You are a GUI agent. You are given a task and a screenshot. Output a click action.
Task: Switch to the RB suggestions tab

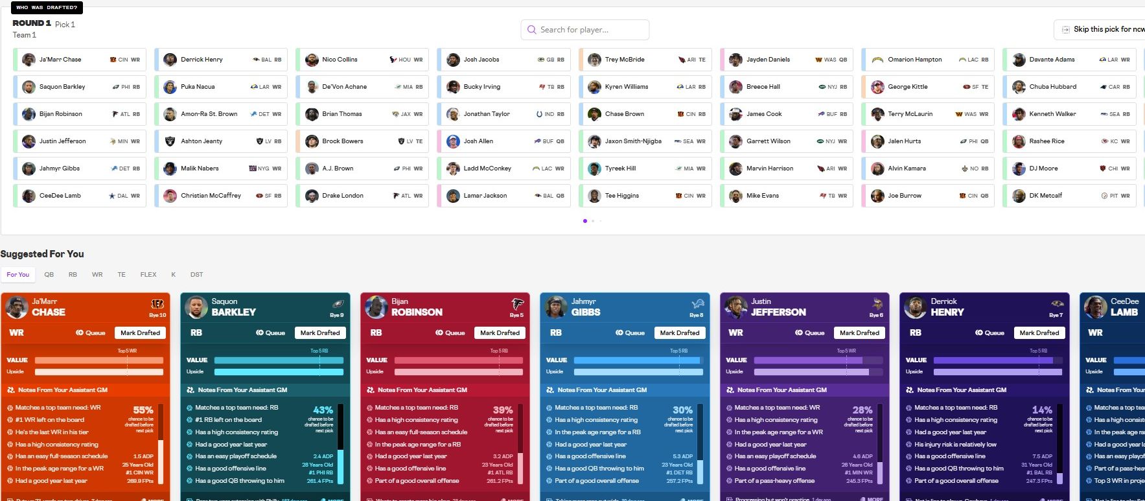tap(73, 275)
